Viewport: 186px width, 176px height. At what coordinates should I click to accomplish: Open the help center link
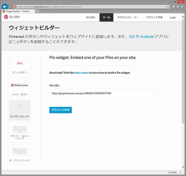81,73
